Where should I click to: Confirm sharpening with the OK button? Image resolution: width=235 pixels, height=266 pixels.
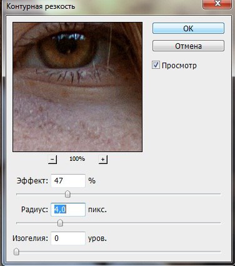(x=188, y=28)
